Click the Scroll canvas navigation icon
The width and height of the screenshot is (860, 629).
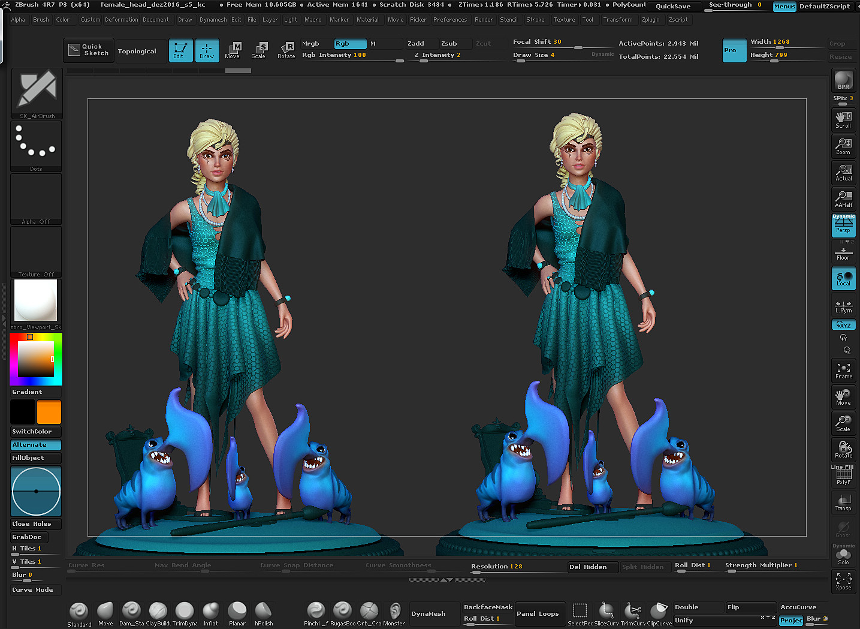click(x=843, y=120)
